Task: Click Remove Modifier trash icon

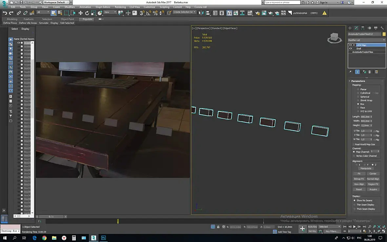Action: click(x=370, y=72)
